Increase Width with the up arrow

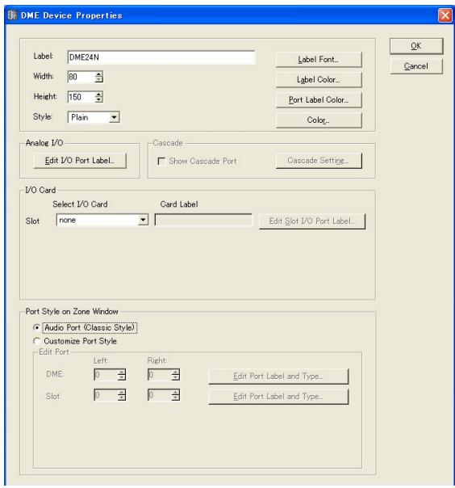[99, 74]
